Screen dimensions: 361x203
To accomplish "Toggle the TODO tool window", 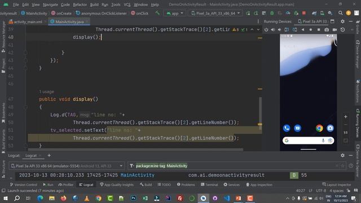I will click(164, 184).
